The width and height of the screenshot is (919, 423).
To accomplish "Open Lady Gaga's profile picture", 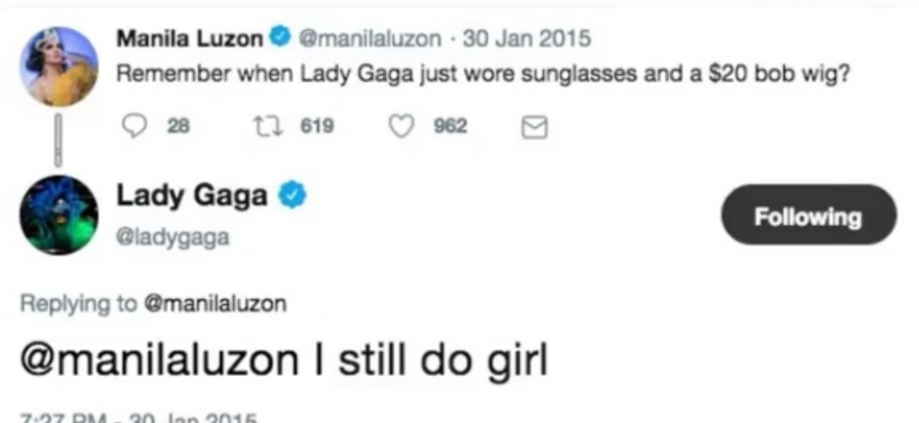I will (58, 216).
